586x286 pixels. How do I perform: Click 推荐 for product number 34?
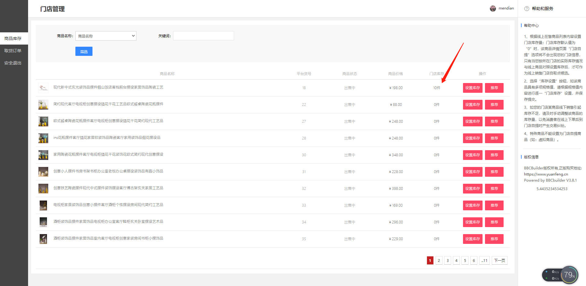494,222
